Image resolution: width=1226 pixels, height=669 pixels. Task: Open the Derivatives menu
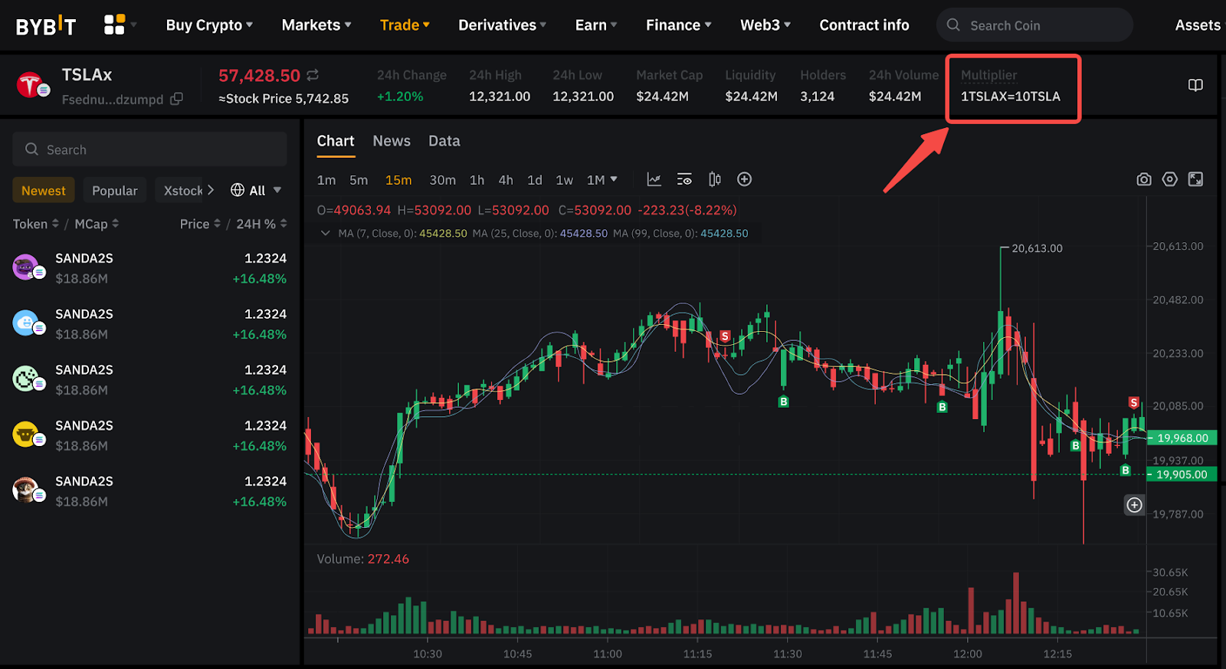point(502,25)
